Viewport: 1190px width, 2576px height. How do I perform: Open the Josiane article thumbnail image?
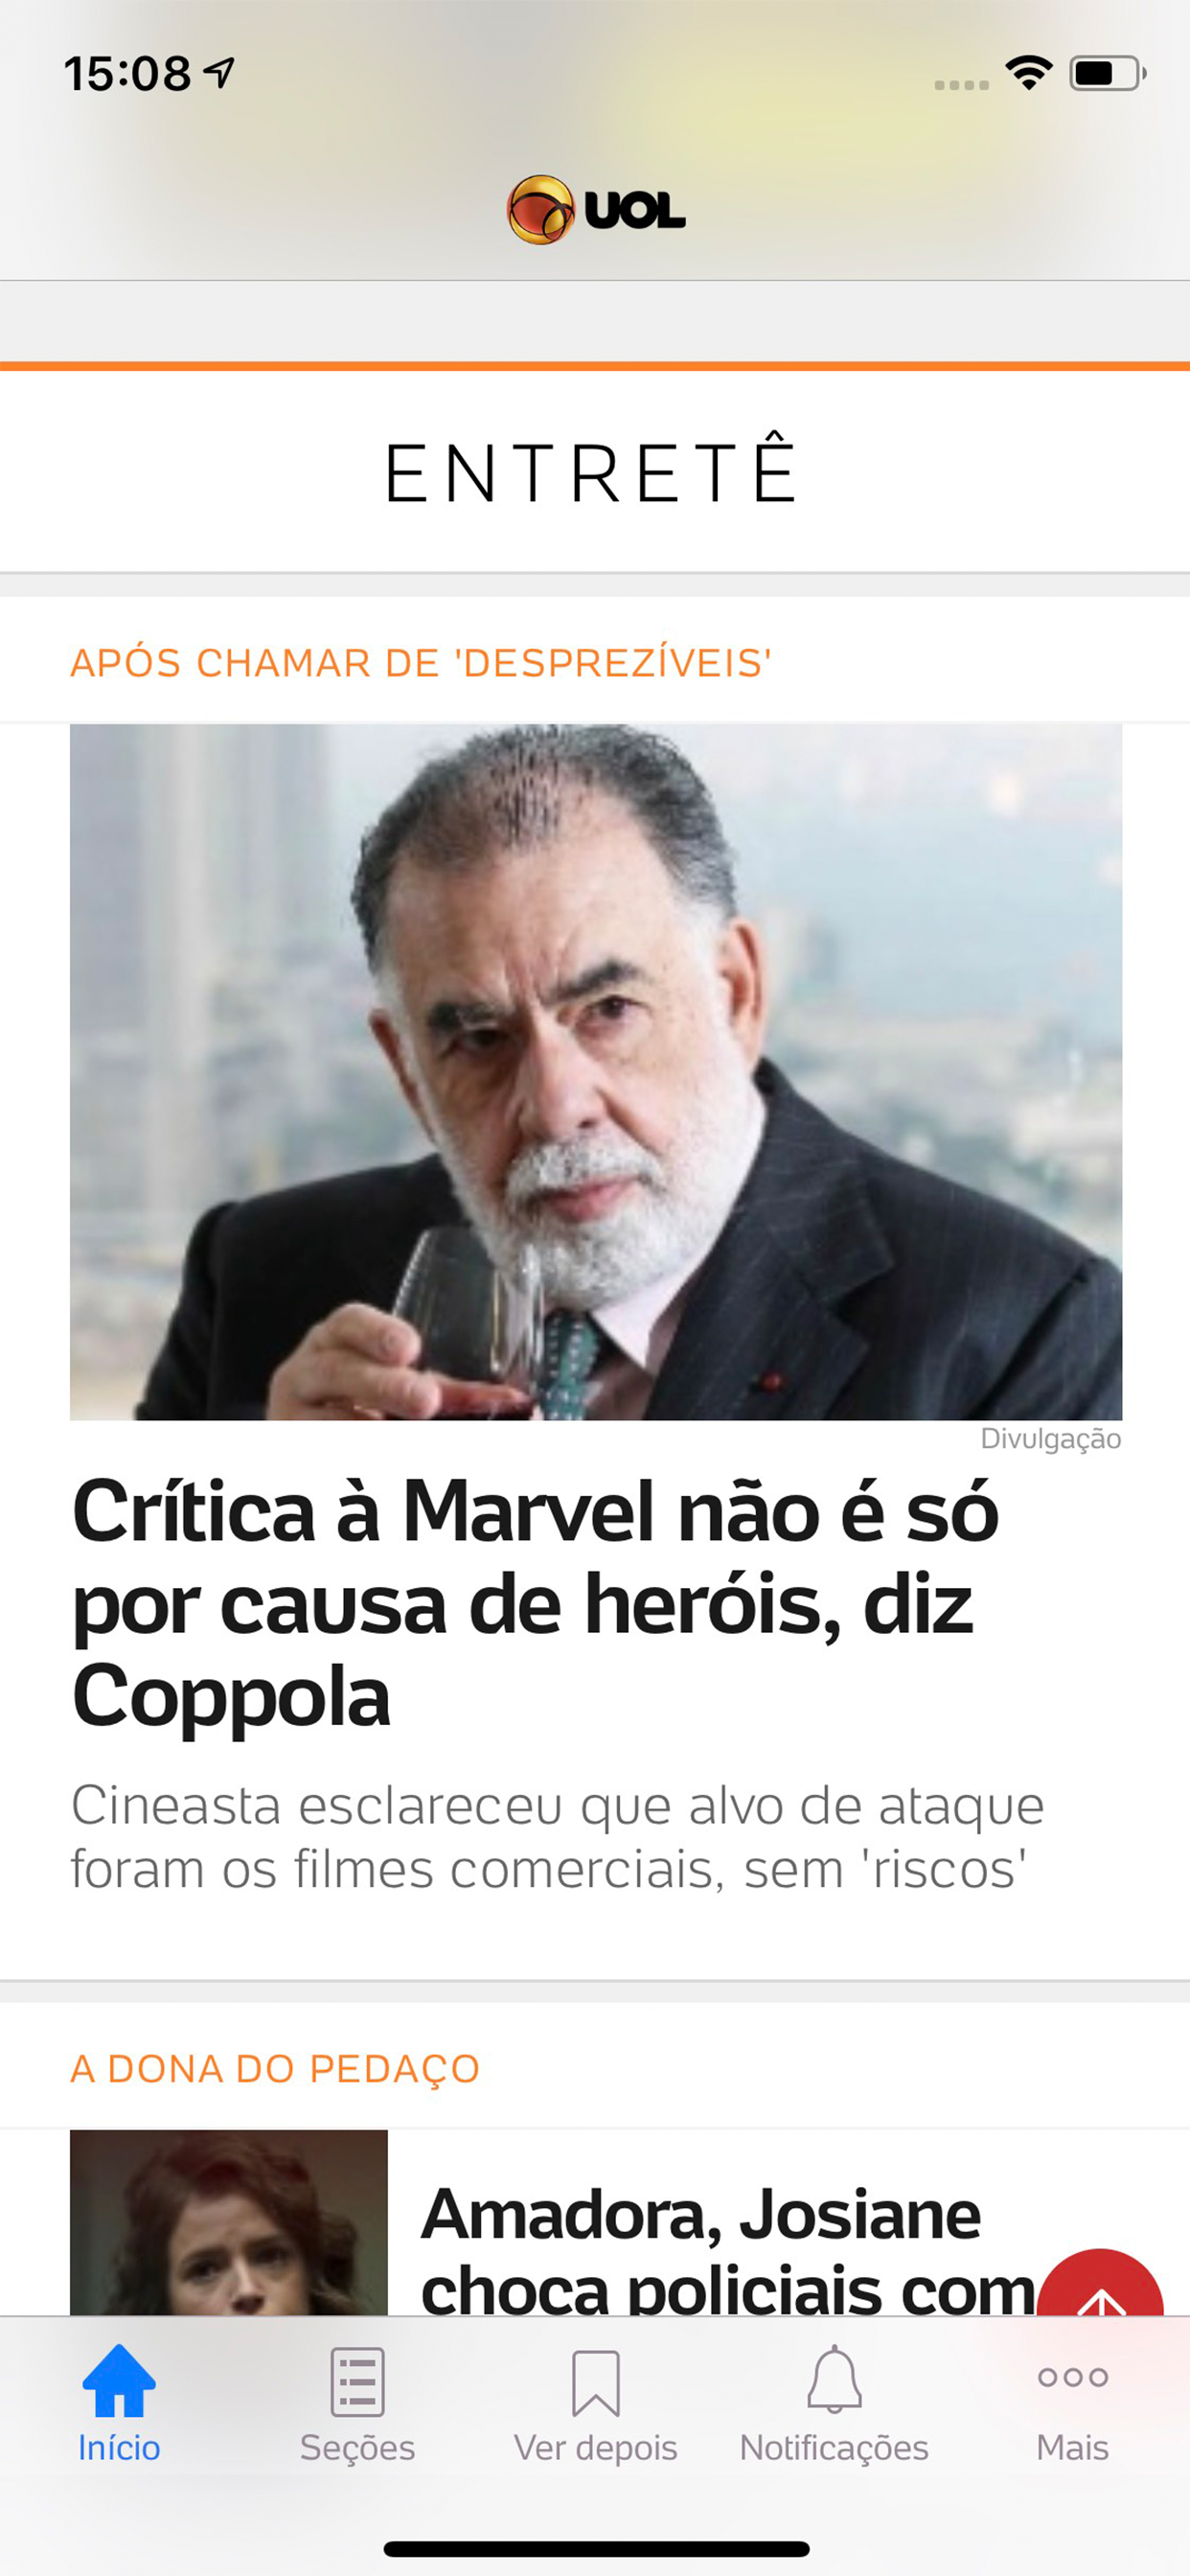click(229, 2223)
